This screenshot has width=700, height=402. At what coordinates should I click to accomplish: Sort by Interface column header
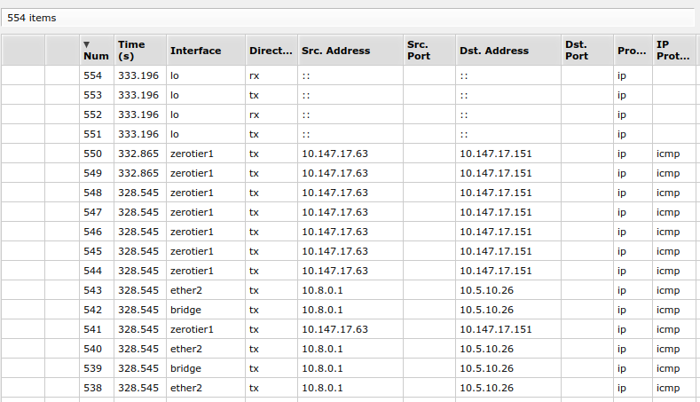tap(206, 50)
